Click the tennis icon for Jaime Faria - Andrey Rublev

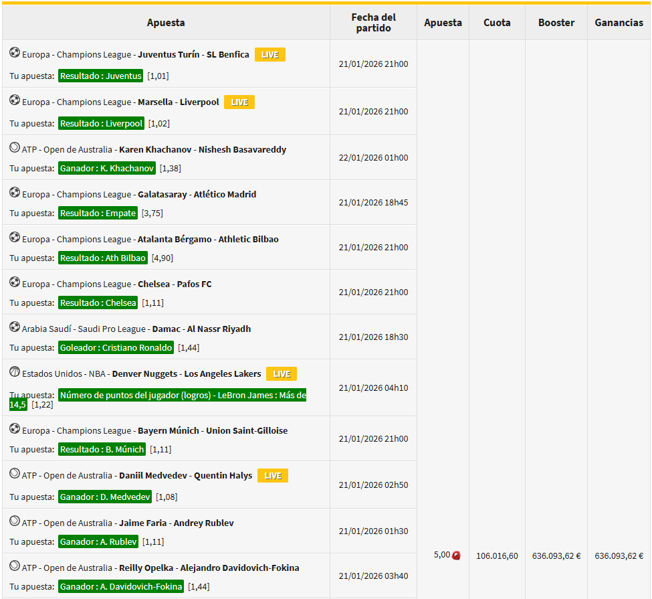point(15,521)
